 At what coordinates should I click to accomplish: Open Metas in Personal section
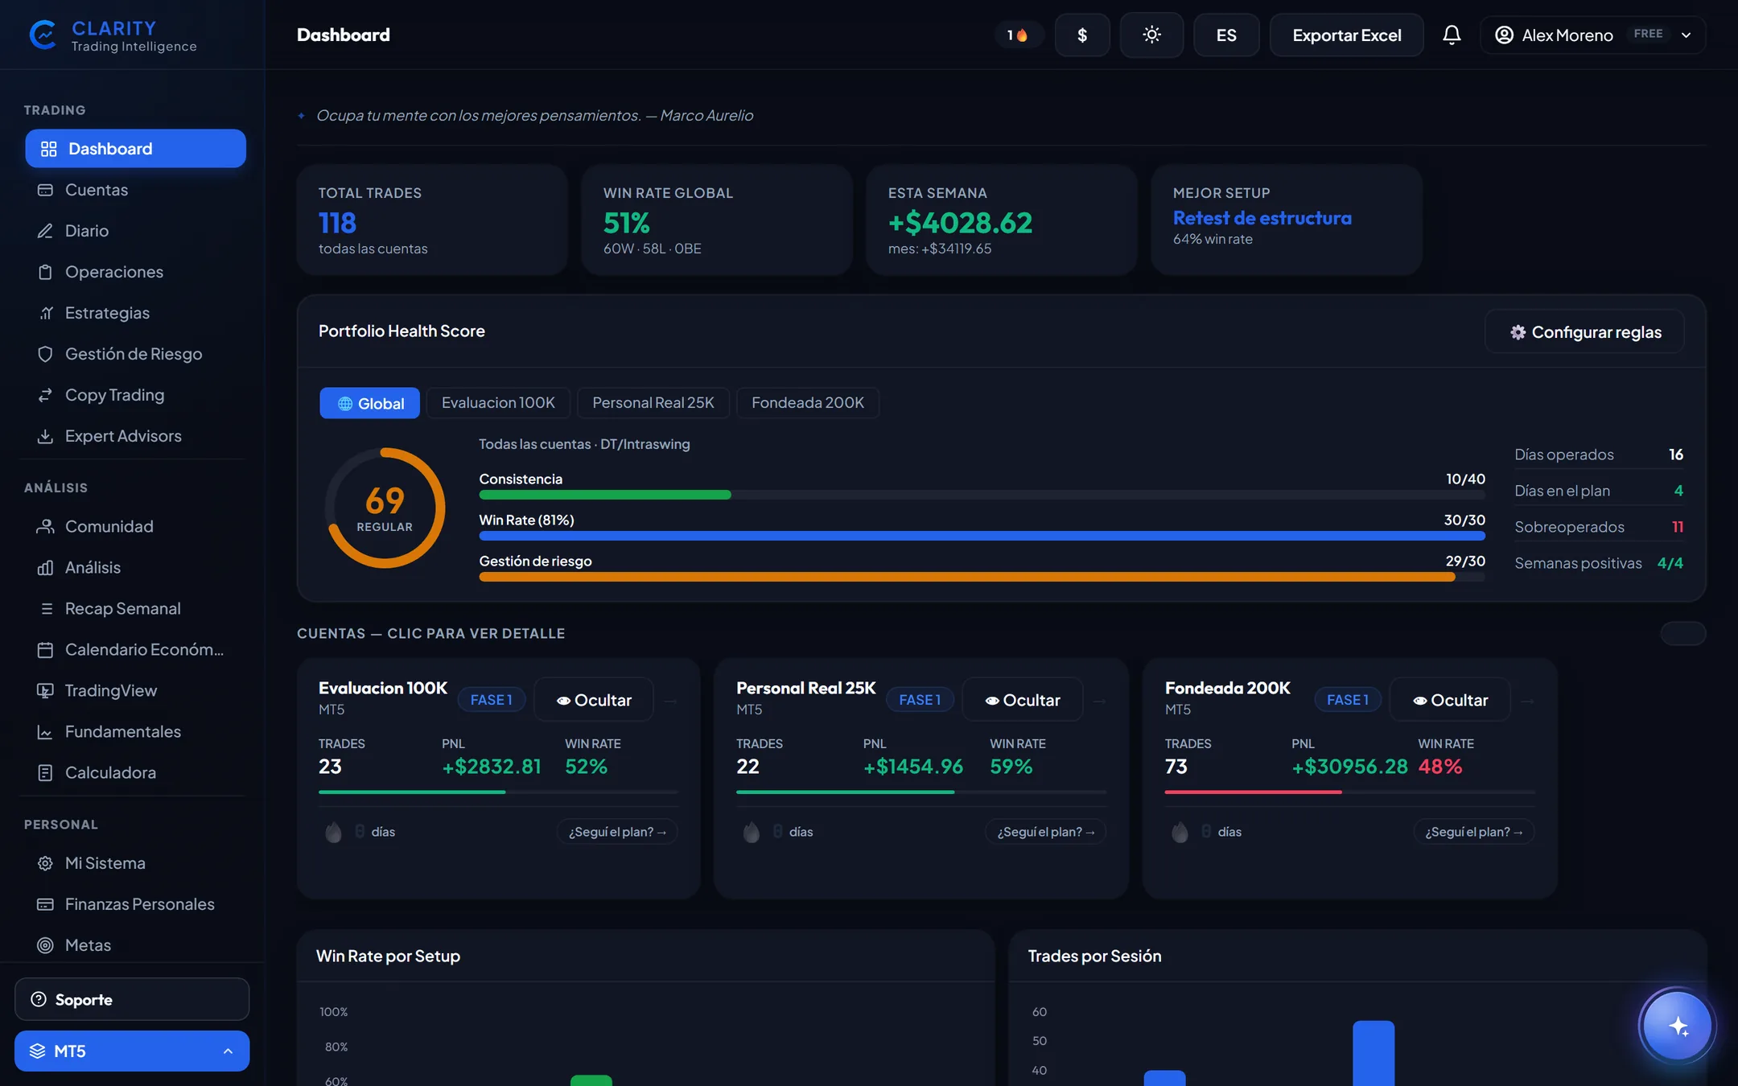(x=135, y=945)
